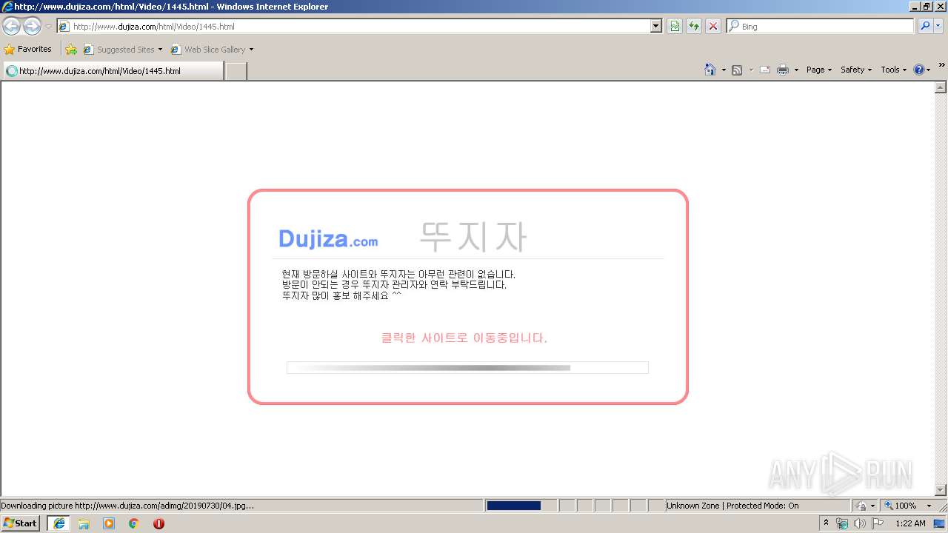Open the Tools menu
948x533 pixels.
(x=893, y=70)
